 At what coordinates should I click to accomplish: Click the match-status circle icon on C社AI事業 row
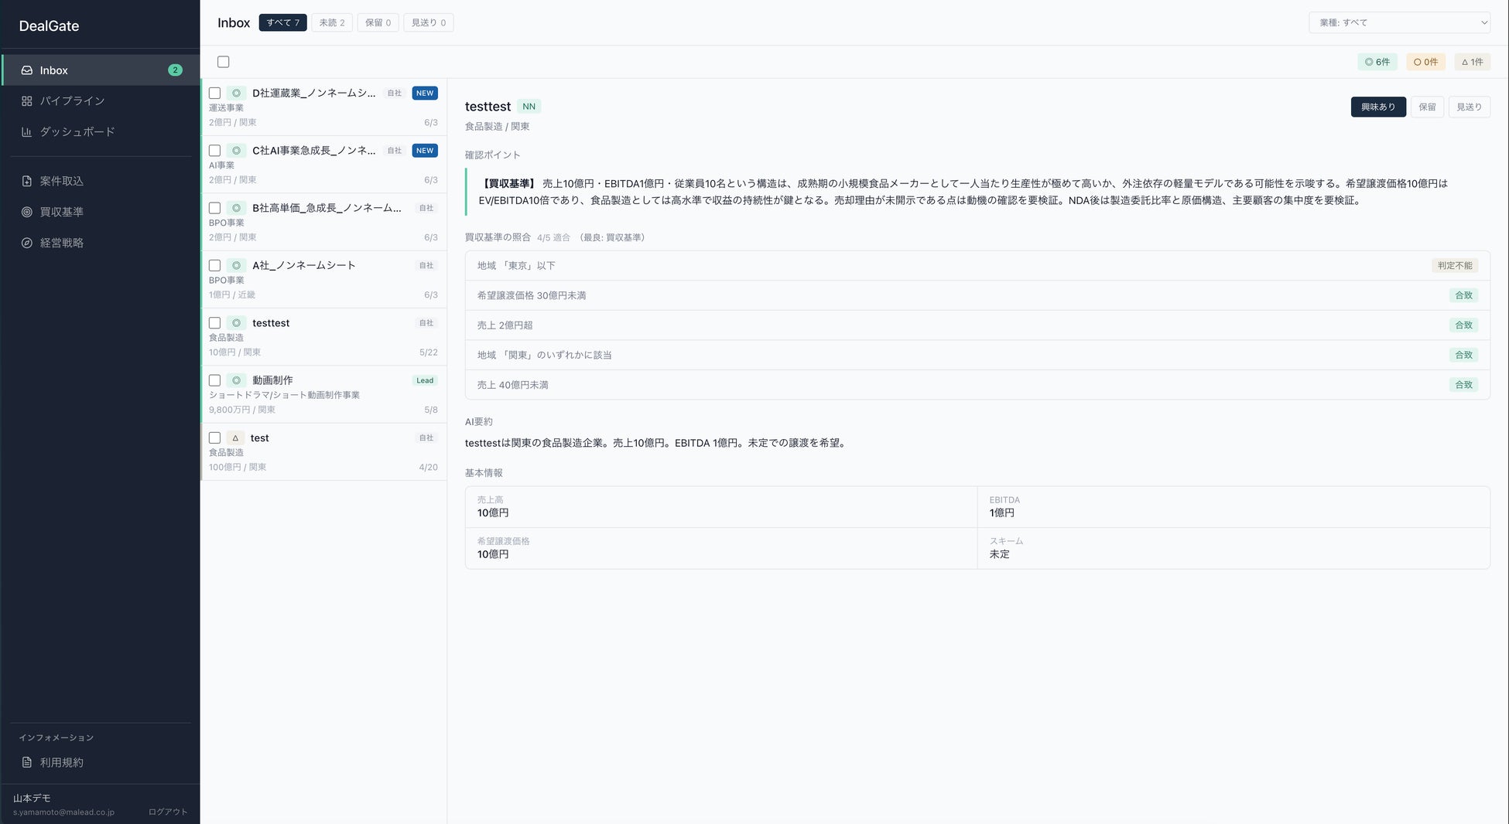tap(236, 151)
